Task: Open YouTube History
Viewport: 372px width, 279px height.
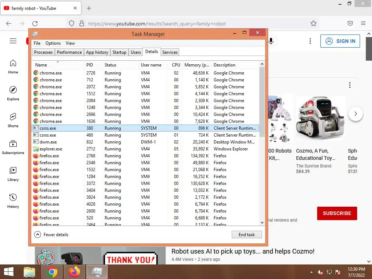Action: click(x=13, y=201)
